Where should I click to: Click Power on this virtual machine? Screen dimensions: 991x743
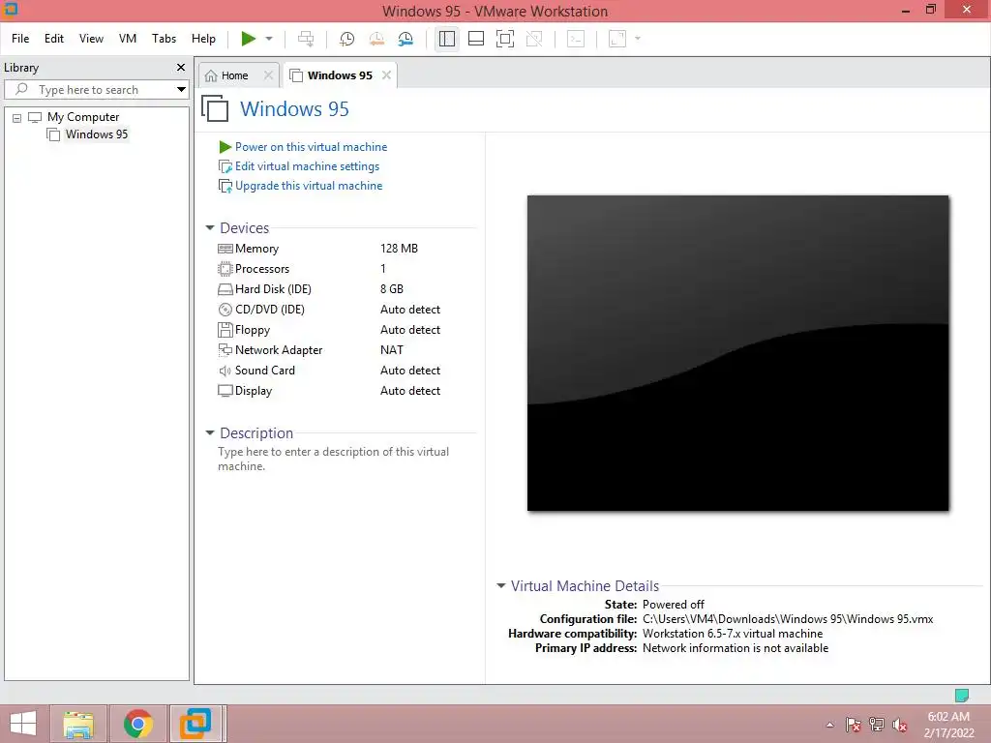pos(311,147)
